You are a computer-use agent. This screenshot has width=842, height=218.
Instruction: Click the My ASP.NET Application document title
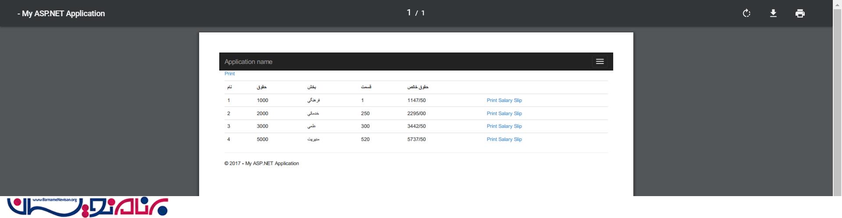(x=61, y=14)
